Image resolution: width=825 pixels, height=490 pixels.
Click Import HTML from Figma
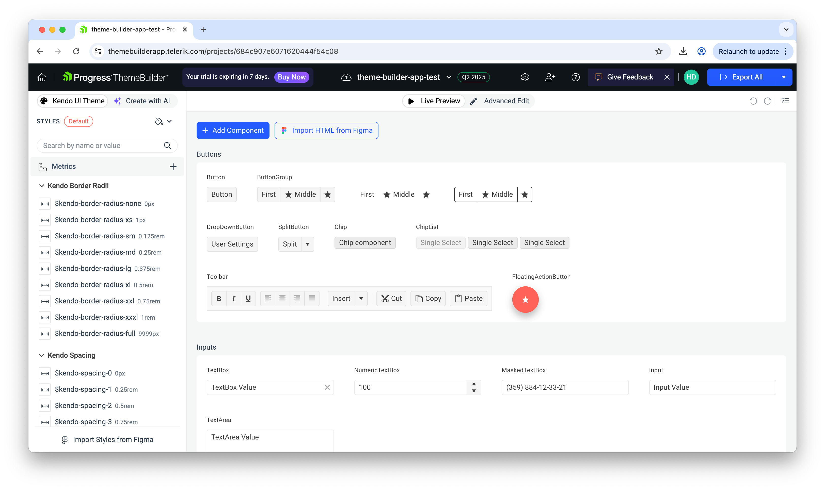(x=326, y=130)
